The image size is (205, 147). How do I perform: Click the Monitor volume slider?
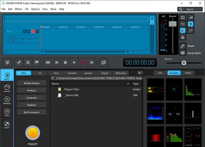tap(184, 63)
